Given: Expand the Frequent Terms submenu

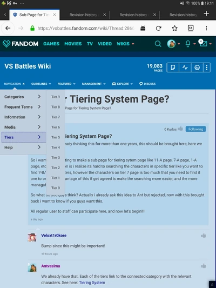Looking at the screenshot, I should tap(23, 107).
